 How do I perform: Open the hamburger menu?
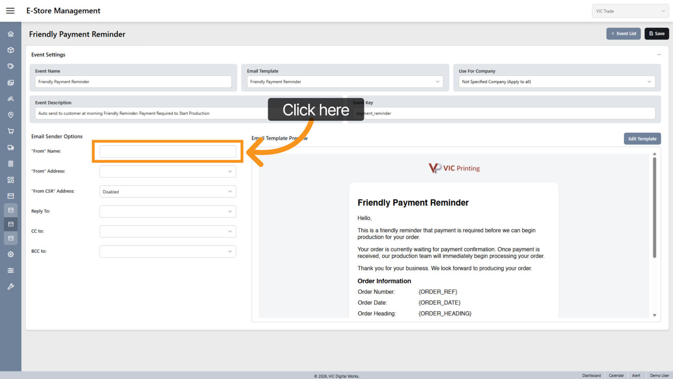(x=10, y=11)
